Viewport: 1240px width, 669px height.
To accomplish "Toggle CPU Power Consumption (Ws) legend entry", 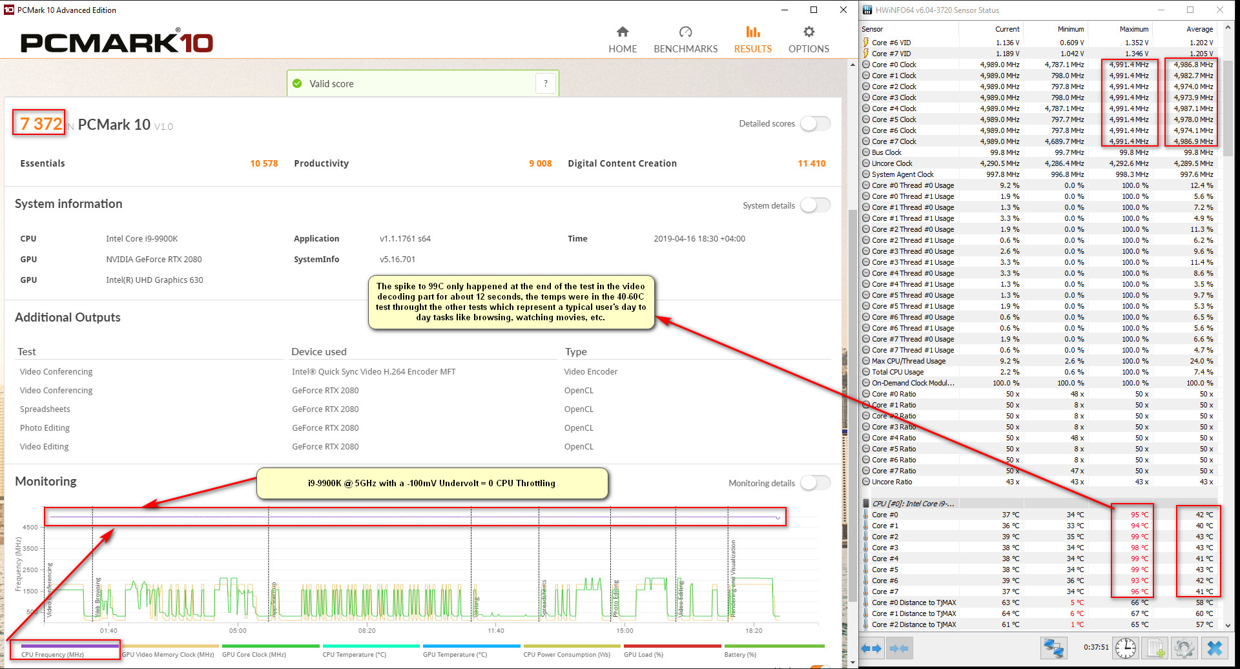I will tap(572, 650).
